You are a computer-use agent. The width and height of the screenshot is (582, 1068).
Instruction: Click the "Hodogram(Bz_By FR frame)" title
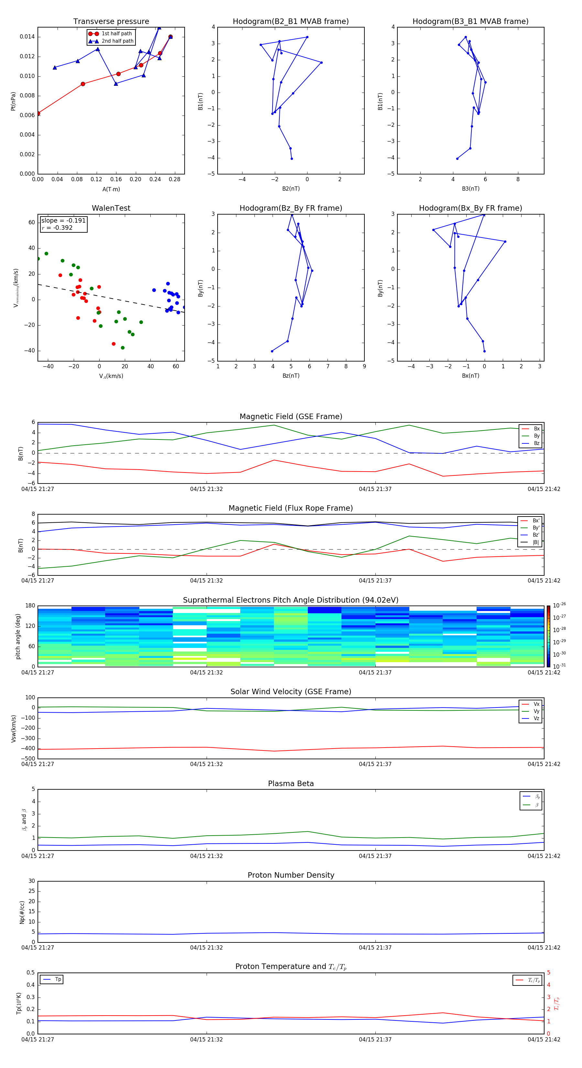click(x=291, y=208)
